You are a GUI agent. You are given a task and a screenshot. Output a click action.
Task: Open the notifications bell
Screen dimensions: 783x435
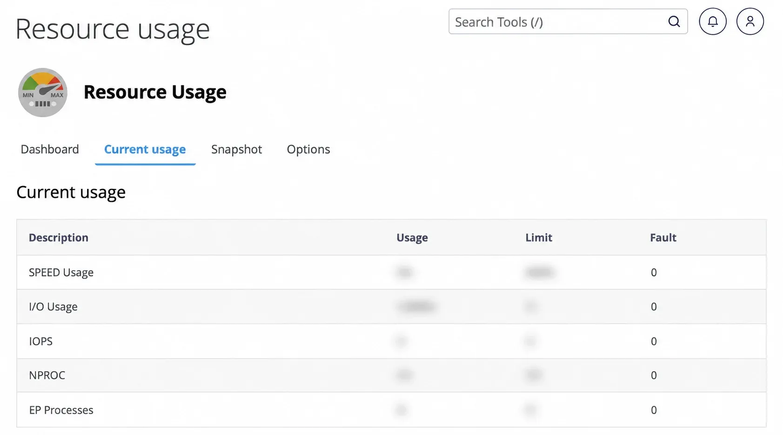pos(712,21)
